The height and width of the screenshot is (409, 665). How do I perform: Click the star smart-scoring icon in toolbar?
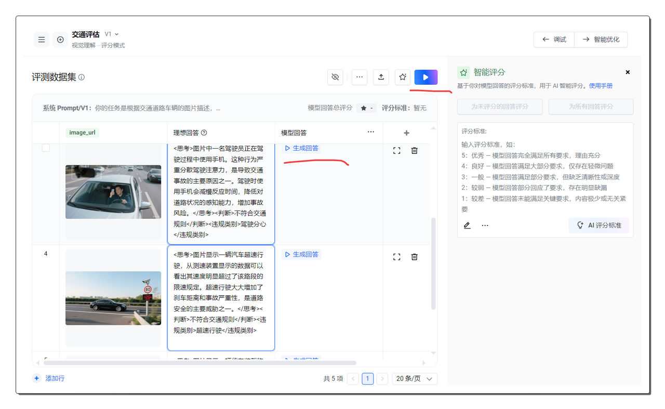click(x=403, y=77)
